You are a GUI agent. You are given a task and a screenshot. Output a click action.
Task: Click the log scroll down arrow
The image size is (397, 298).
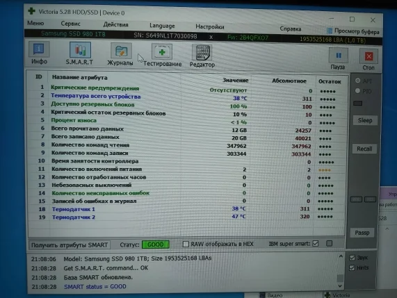click(340, 285)
